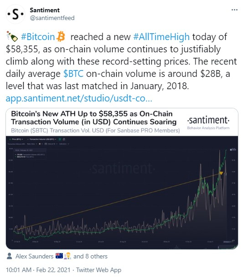Click green add-metric icon in chart

pyautogui.click(x=60, y=139)
